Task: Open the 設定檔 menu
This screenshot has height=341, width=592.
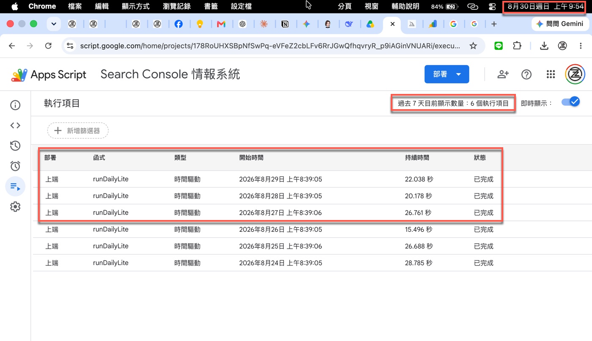Action: [241, 6]
